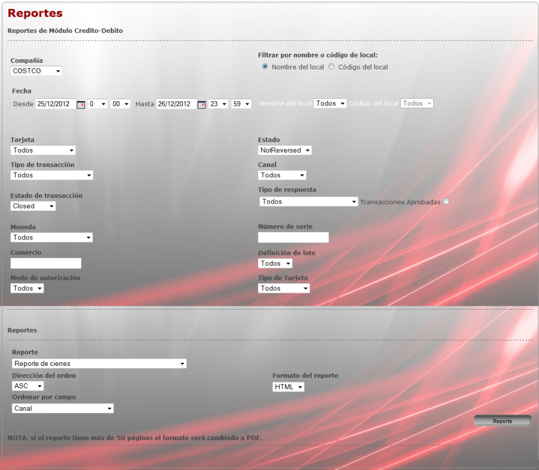Click the Transacciones Aprobadas label
This screenshot has height=470, width=539.
point(400,202)
